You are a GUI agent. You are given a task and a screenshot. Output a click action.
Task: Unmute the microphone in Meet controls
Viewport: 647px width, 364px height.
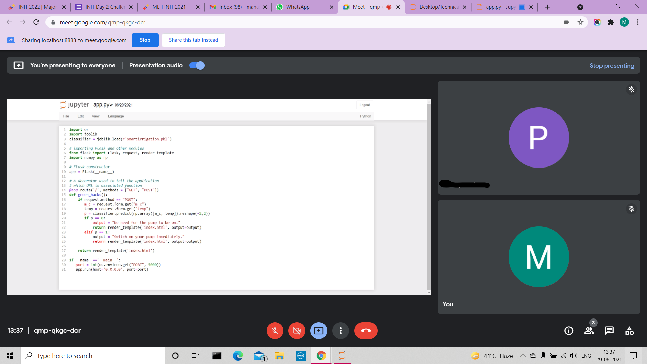point(275,331)
